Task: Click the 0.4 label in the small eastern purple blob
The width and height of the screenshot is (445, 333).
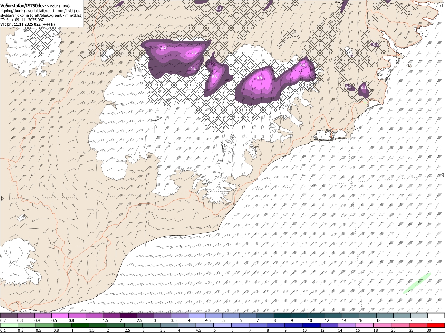Action: click(364, 88)
